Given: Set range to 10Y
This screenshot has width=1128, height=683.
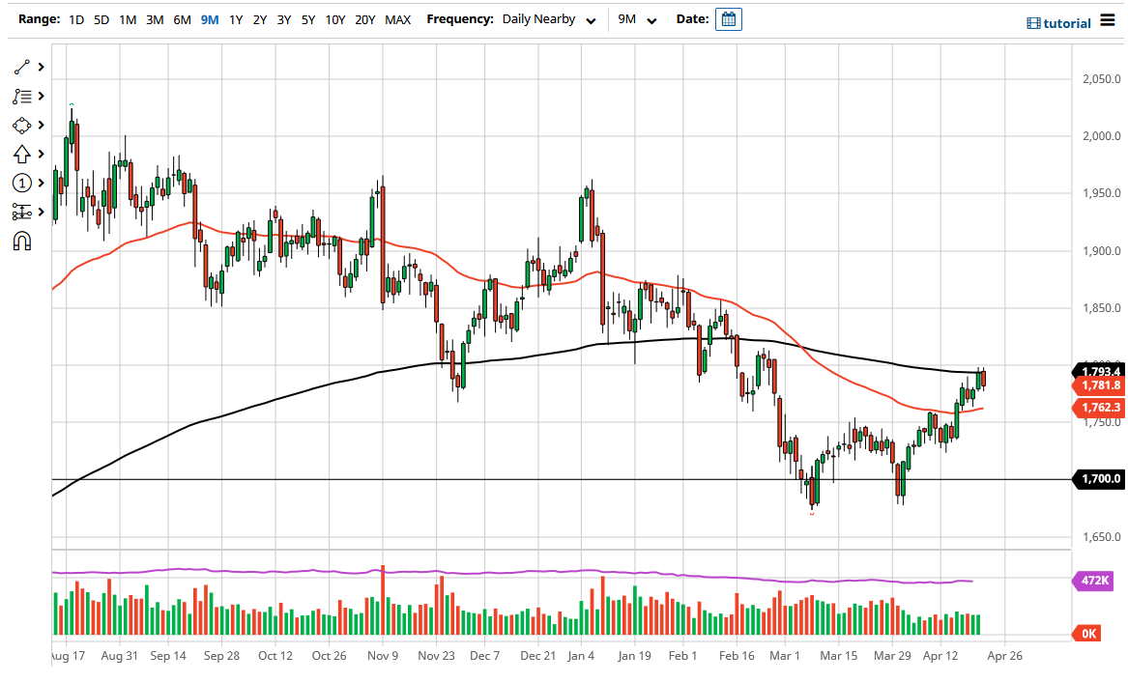Looking at the screenshot, I should point(335,20).
